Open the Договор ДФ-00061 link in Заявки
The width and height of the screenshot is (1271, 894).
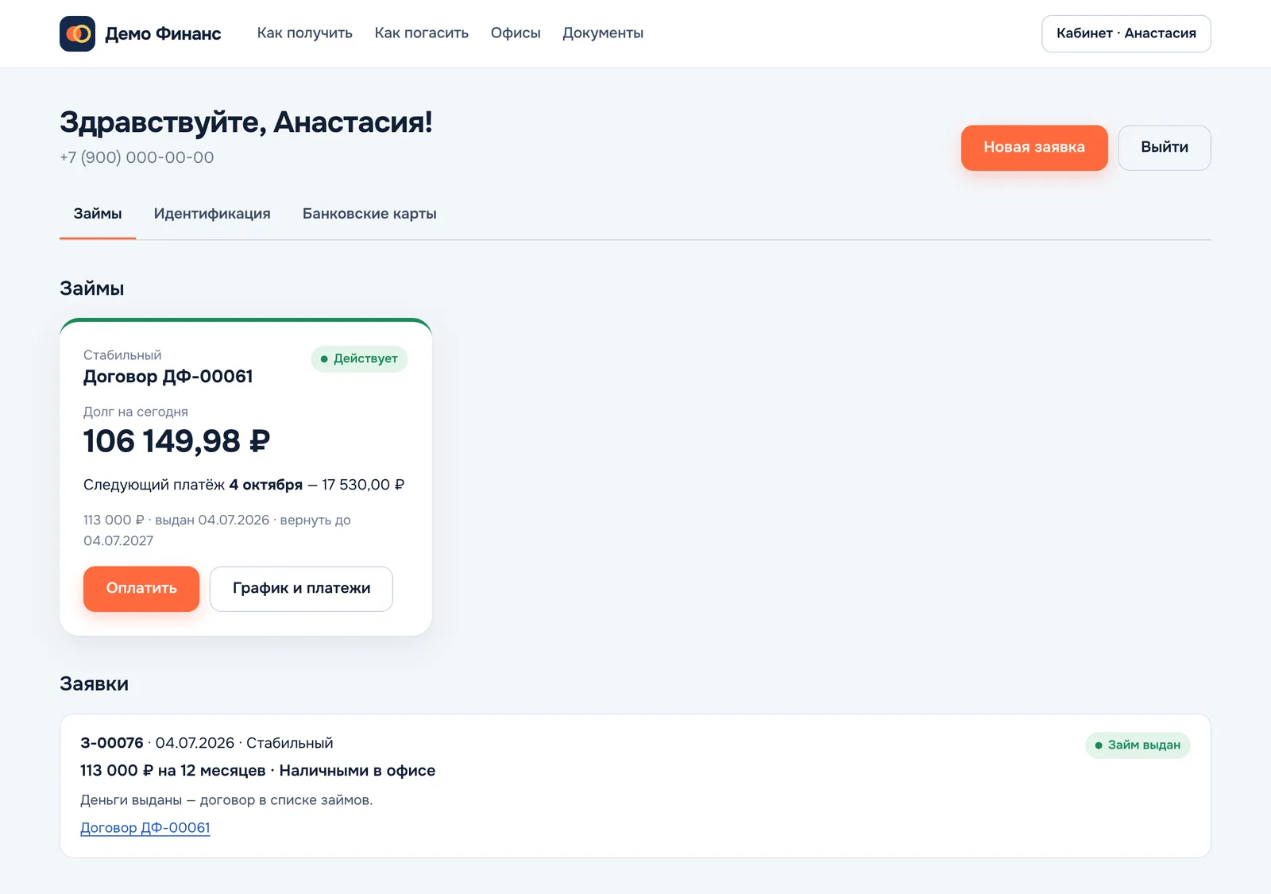[145, 828]
